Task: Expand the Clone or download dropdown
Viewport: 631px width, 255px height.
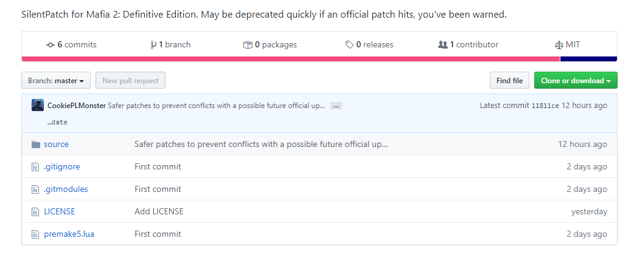Action: pos(576,81)
